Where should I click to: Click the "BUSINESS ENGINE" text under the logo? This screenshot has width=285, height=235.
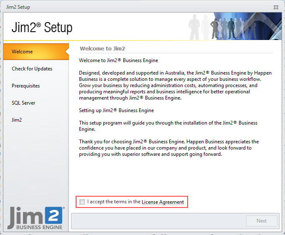pyautogui.click(x=40, y=227)
